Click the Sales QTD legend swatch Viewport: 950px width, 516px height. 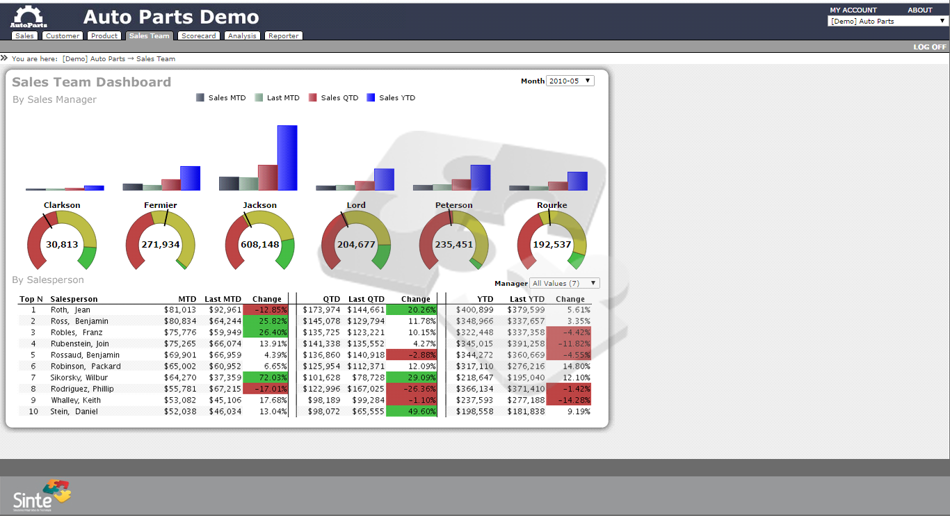(313, 98)
